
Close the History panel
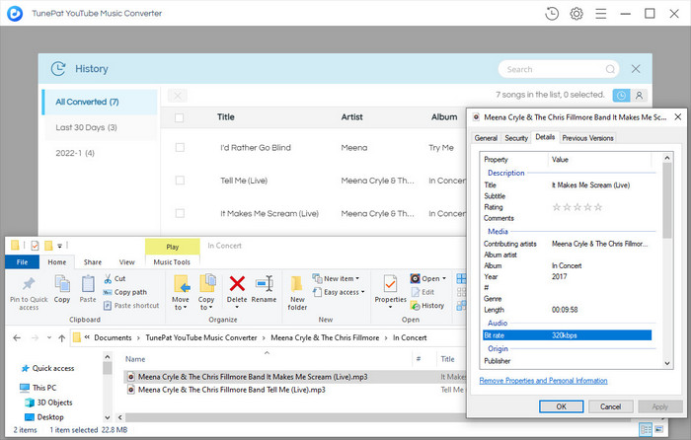[x=636, y=69]
